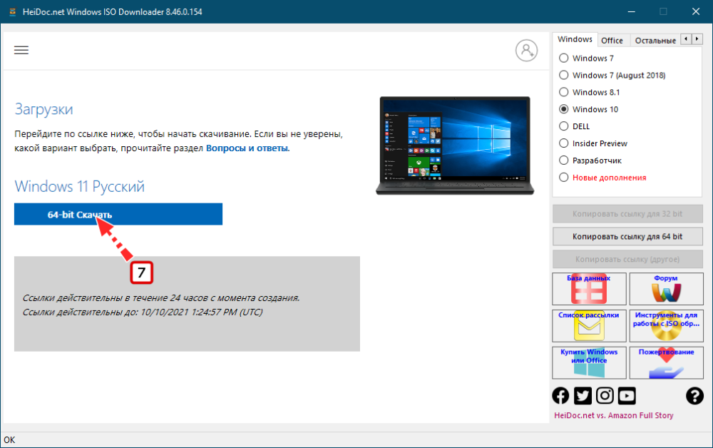Viewport: 713px width, 448px height.
Task: Click the Windows laptop image
Action: (455, 146)
